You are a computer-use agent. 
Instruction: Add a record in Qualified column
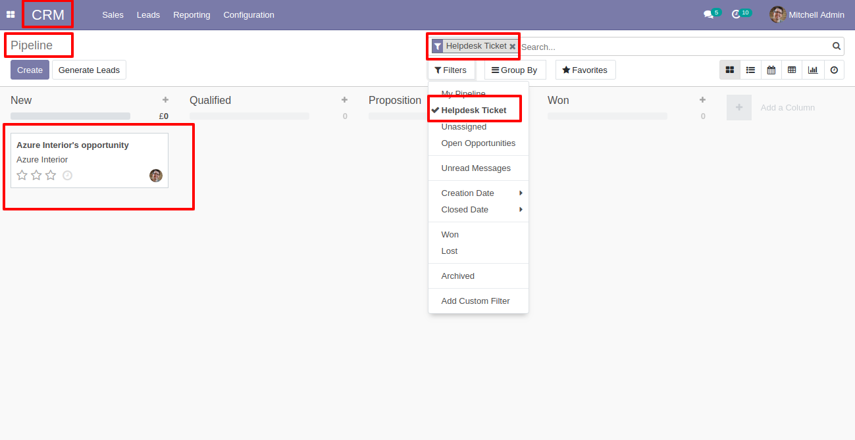tap(344, 100)
